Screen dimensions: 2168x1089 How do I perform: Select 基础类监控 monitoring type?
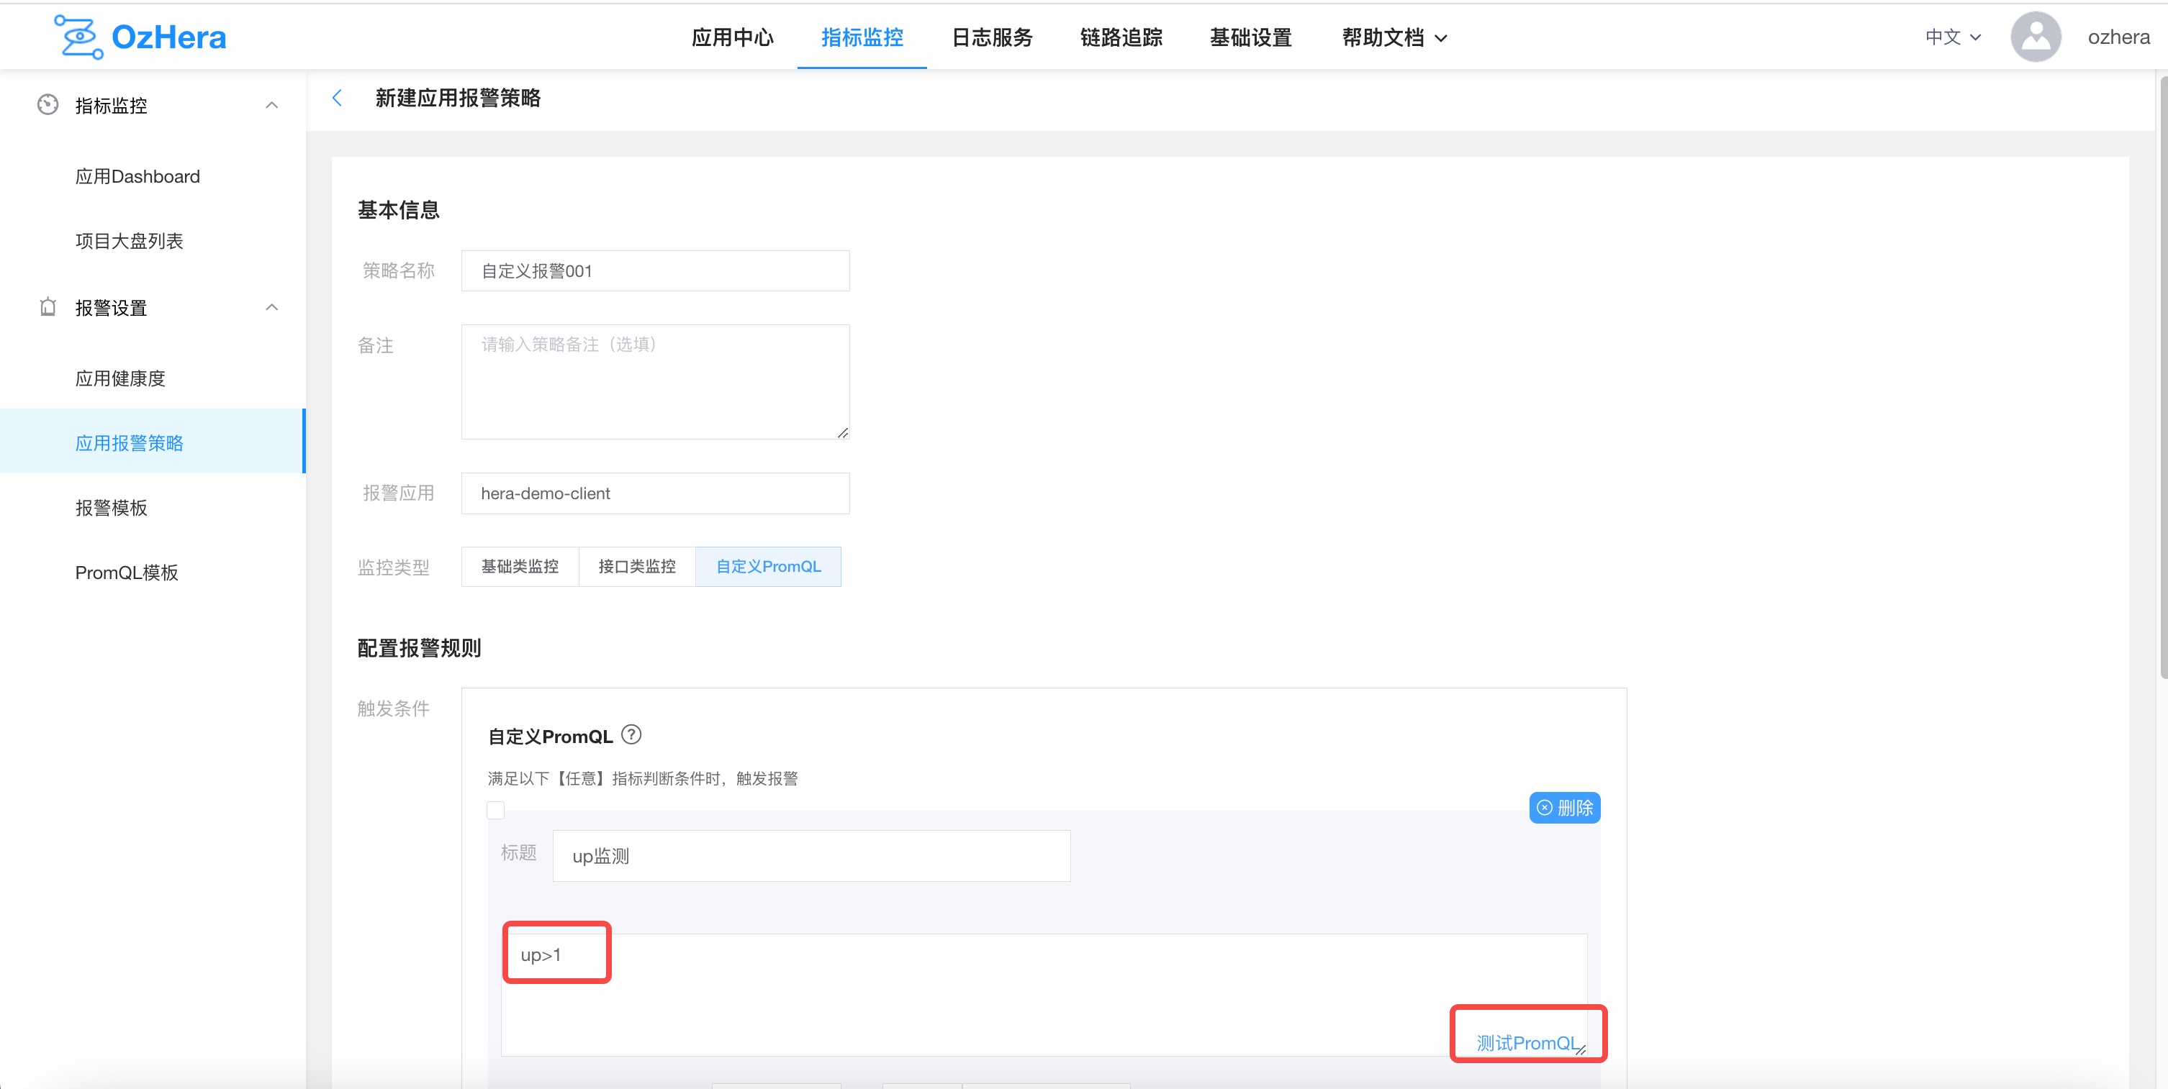click(520, 567)
